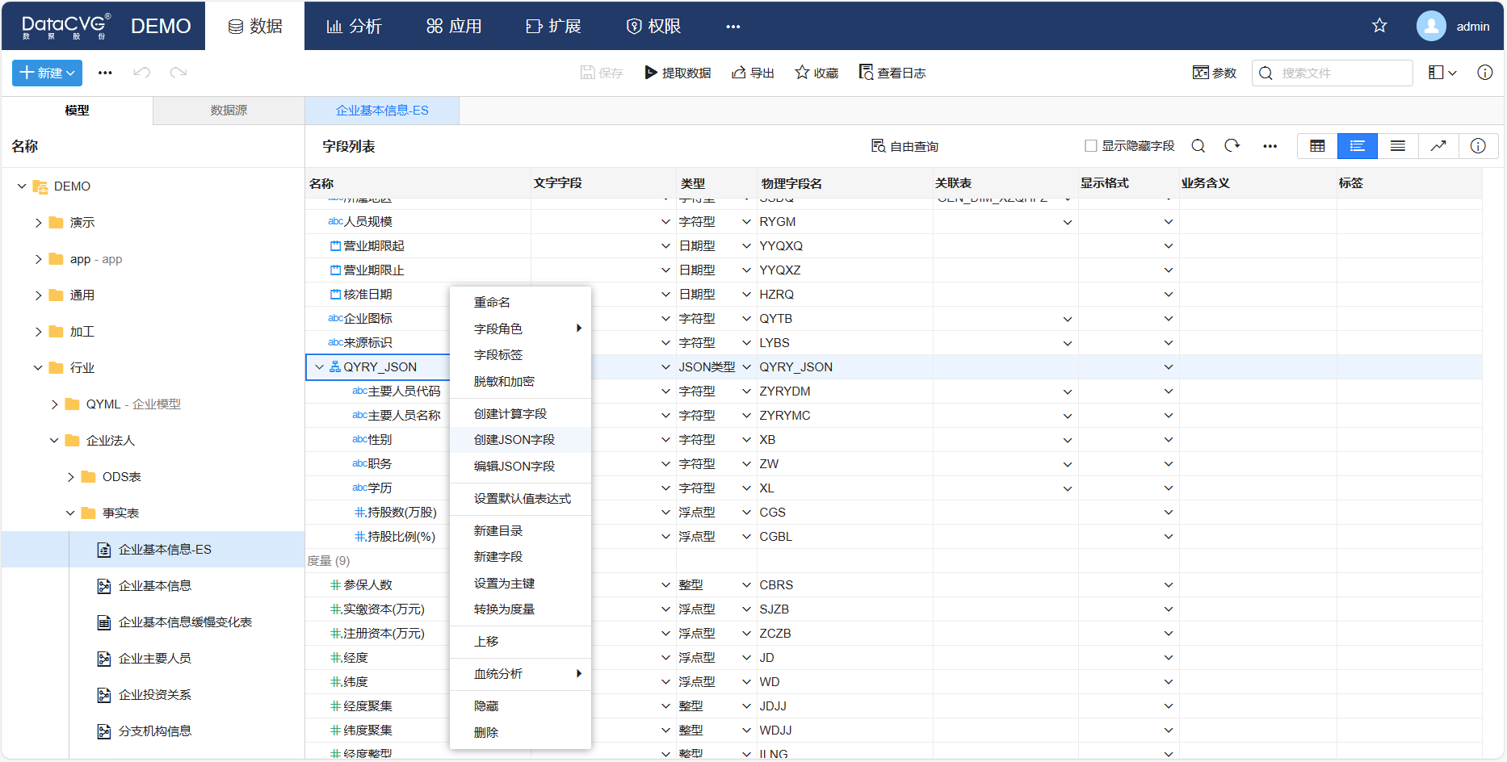1507x762 pixels.
Task: Click the redo arrow icon
Action: click(178, 73)
